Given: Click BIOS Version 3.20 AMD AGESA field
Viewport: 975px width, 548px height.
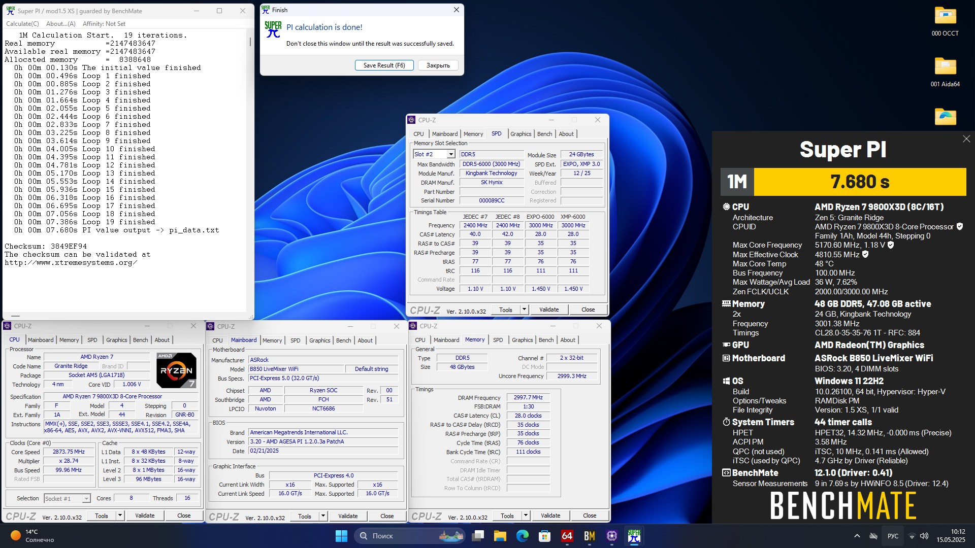Looking at the screenshot, I should pos(323,442).
